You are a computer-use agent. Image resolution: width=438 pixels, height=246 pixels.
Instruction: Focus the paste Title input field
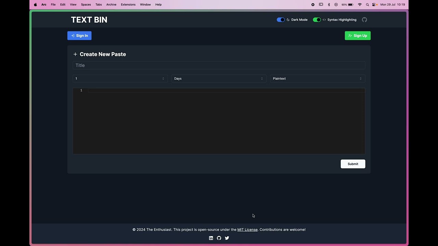click(x=219, y=65)
